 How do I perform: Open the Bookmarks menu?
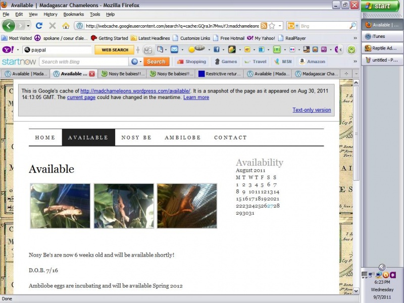(x=73, y=14)
